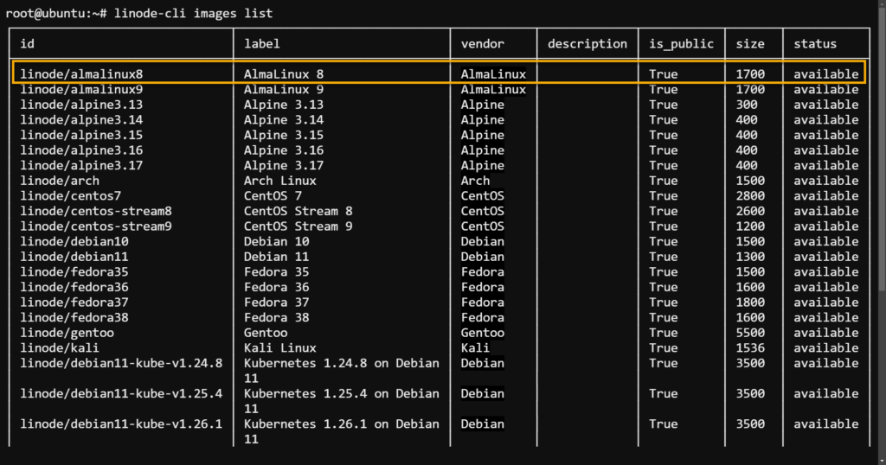Image resolution: width=886 pixels, height=465 pixels.
Task: Click 'Kubernetes 1.26.1 on Debian' label
Action: click(x=342, y=424)
